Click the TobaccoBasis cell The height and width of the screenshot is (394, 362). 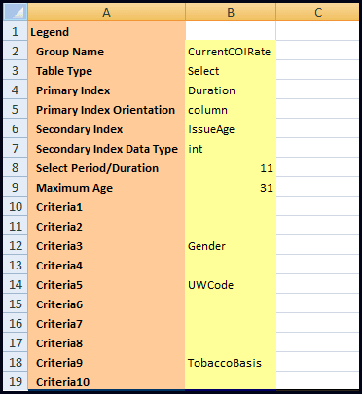[x=231, y=363]
